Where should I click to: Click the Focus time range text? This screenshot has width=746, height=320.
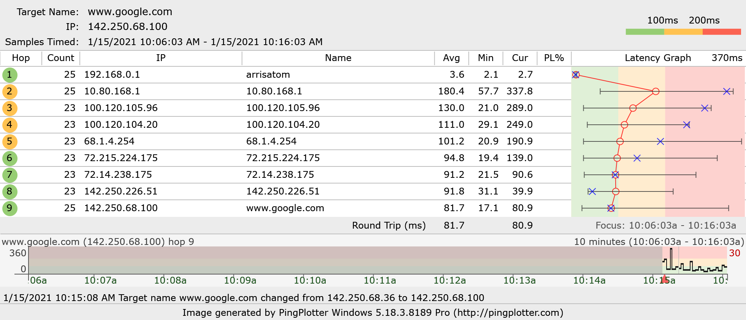pos(666,226)
